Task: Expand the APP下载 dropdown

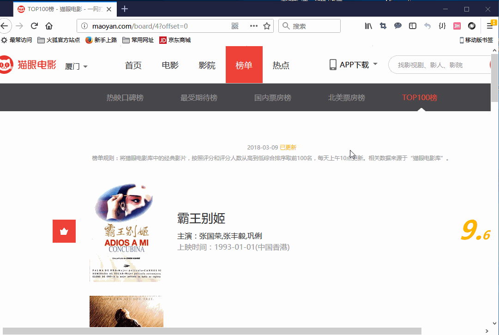Action: [353, 65]
